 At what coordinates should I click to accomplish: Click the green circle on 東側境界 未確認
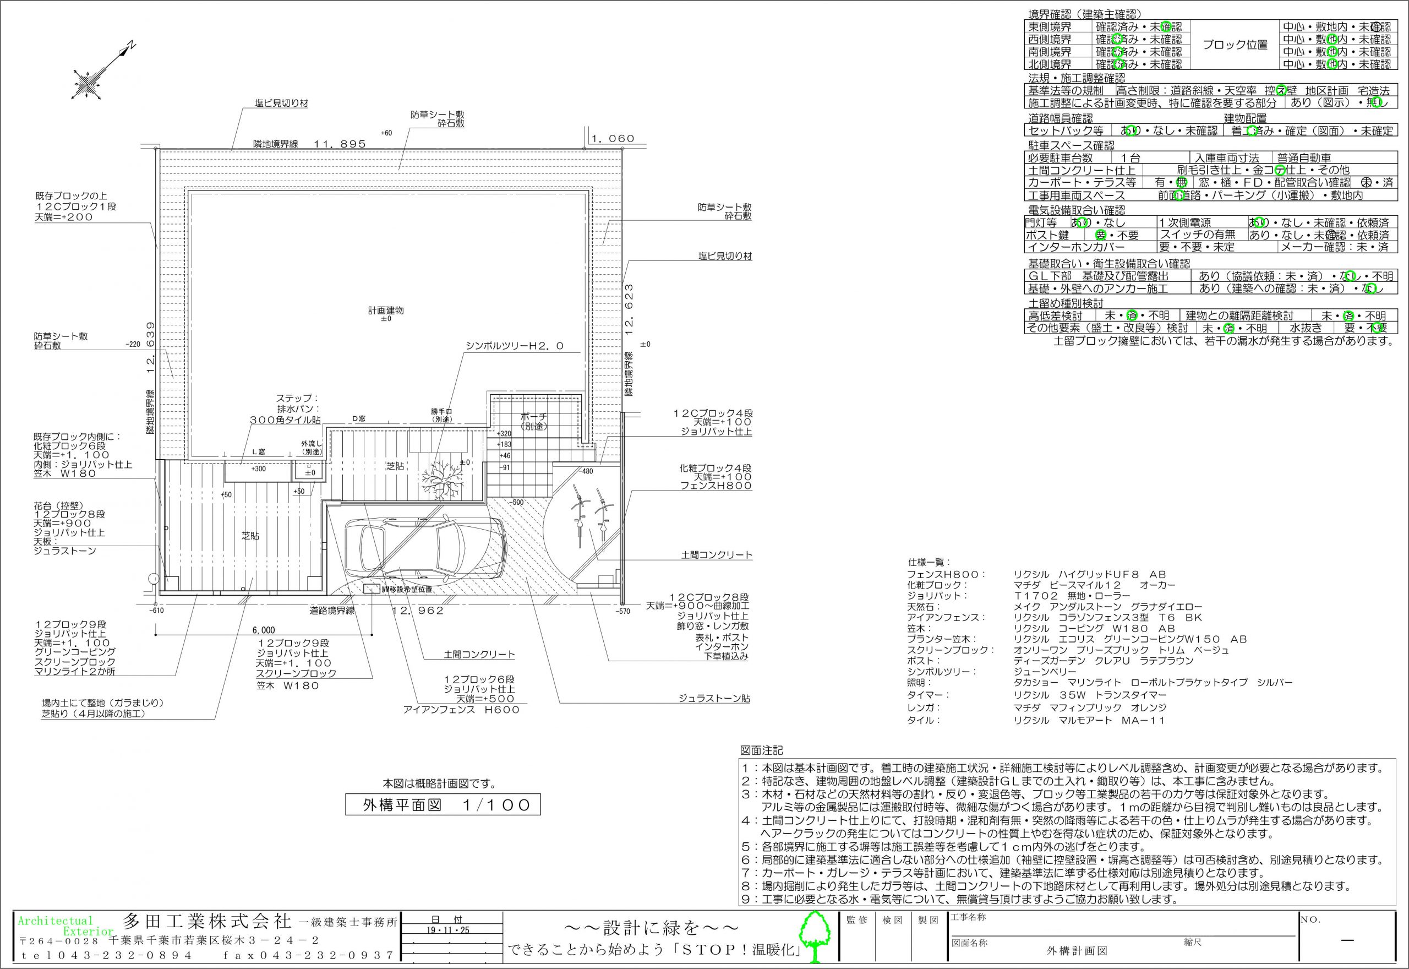[x=1165, y=27]
